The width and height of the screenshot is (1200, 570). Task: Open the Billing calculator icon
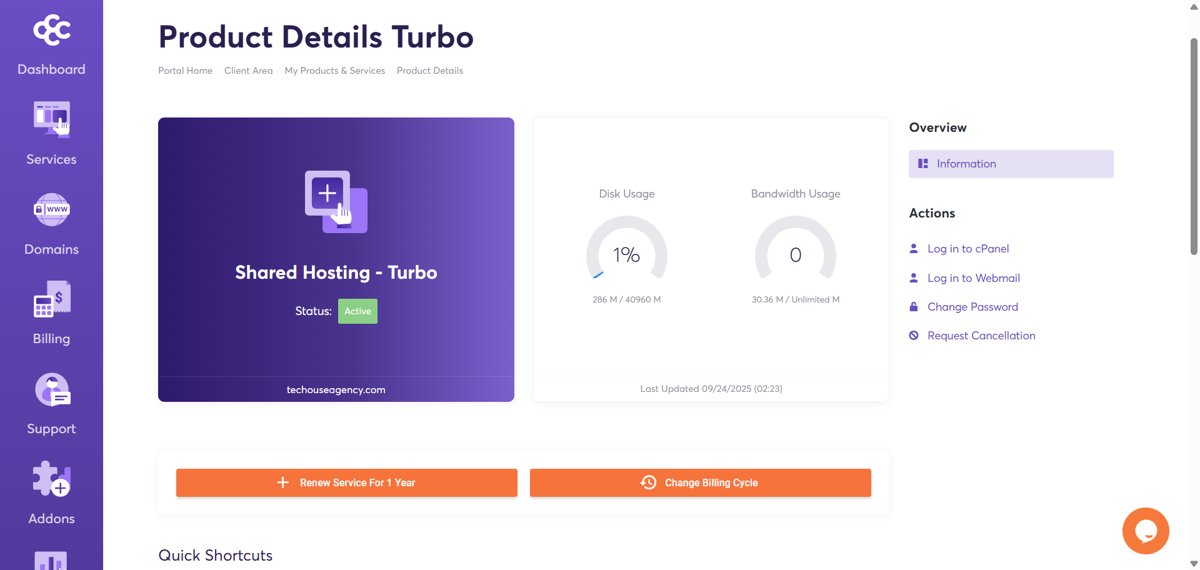point(52,299)
